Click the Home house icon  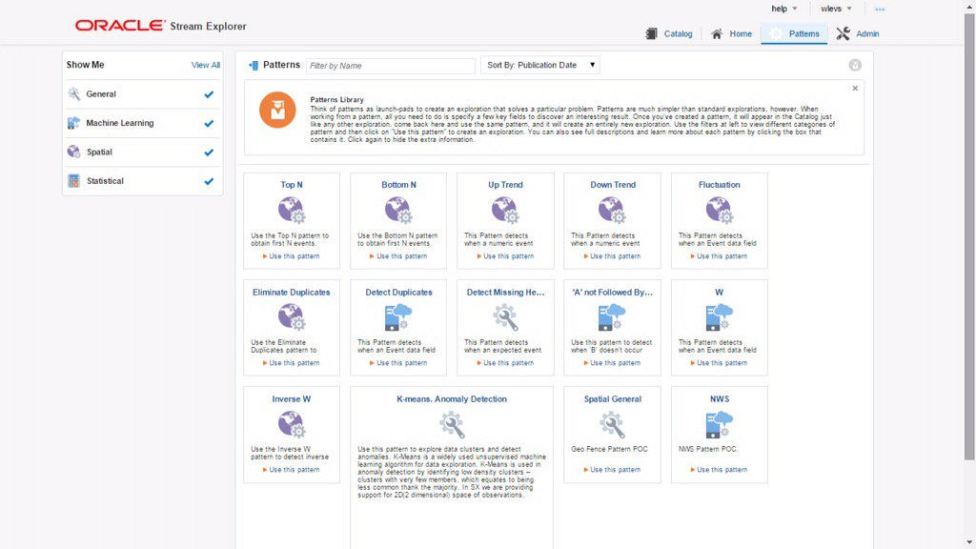(x=717, y=33)
